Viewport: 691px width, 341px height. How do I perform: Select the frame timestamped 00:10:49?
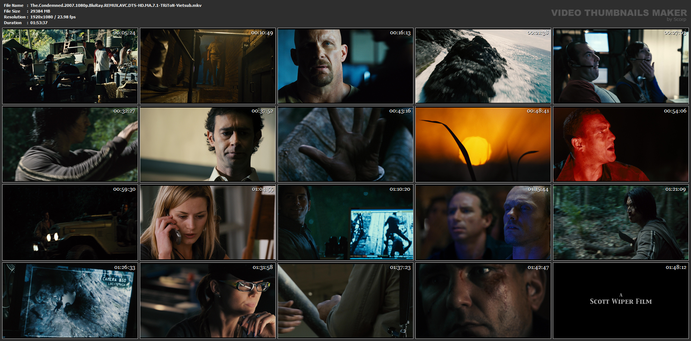208,66
